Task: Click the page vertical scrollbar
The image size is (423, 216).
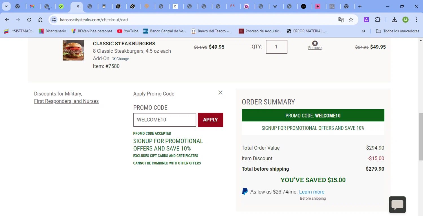Action: pyautogui.click(x=420, y=137)
